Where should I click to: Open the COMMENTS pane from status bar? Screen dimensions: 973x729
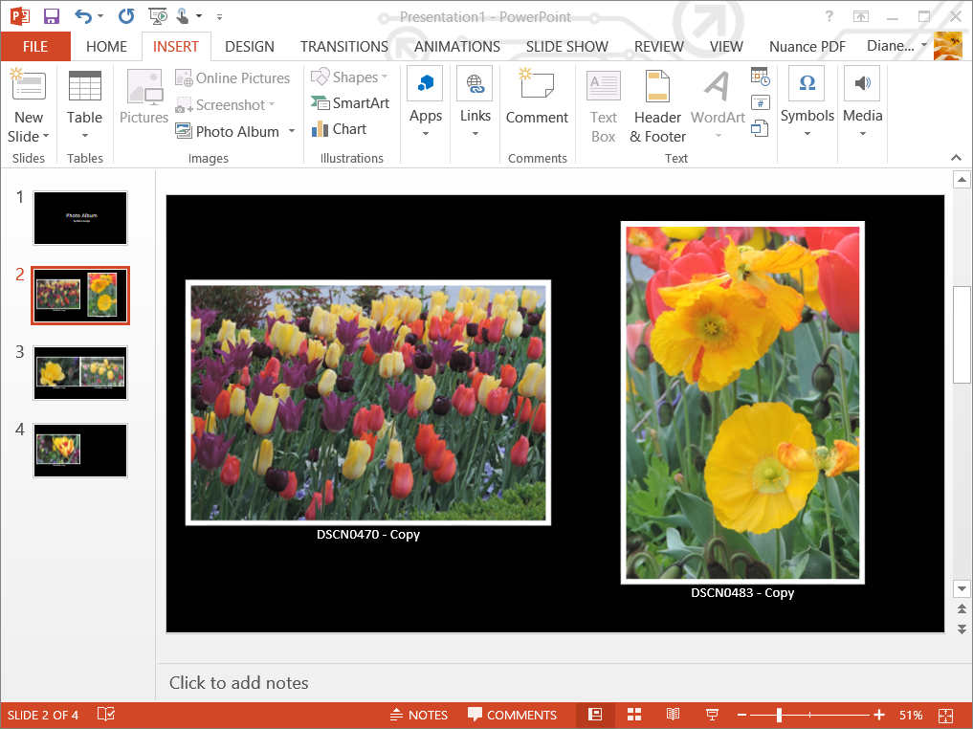coord(513,715)
